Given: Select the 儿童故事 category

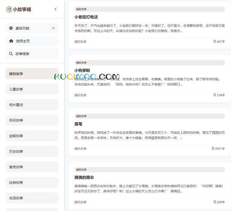Looking at the screenshot, I should (x=32, y=89).
